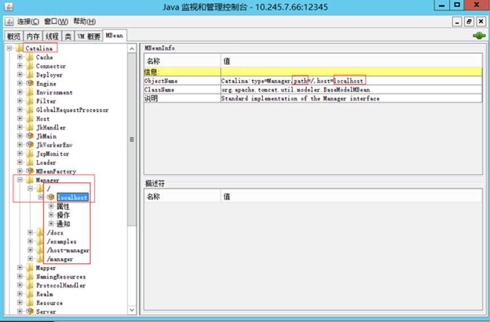The width and height of the screenshot is (490, 322).
Task: Switch to the 类 tab
Action: [68, 36]
